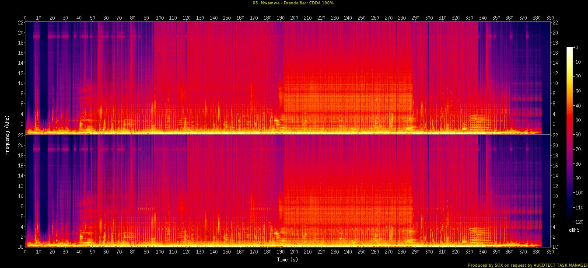Click the 'dBFS' label under the color scale
The width and height of the screenshot is (588, 268).
(x=574, y=230)
